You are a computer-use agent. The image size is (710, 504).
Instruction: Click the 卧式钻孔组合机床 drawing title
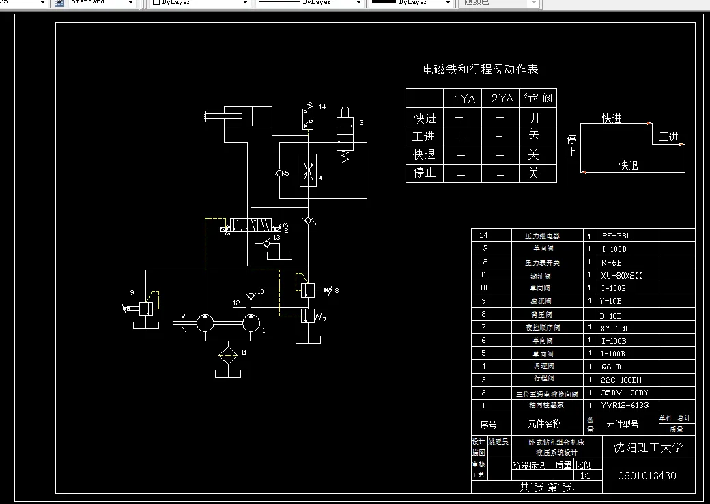556,442
